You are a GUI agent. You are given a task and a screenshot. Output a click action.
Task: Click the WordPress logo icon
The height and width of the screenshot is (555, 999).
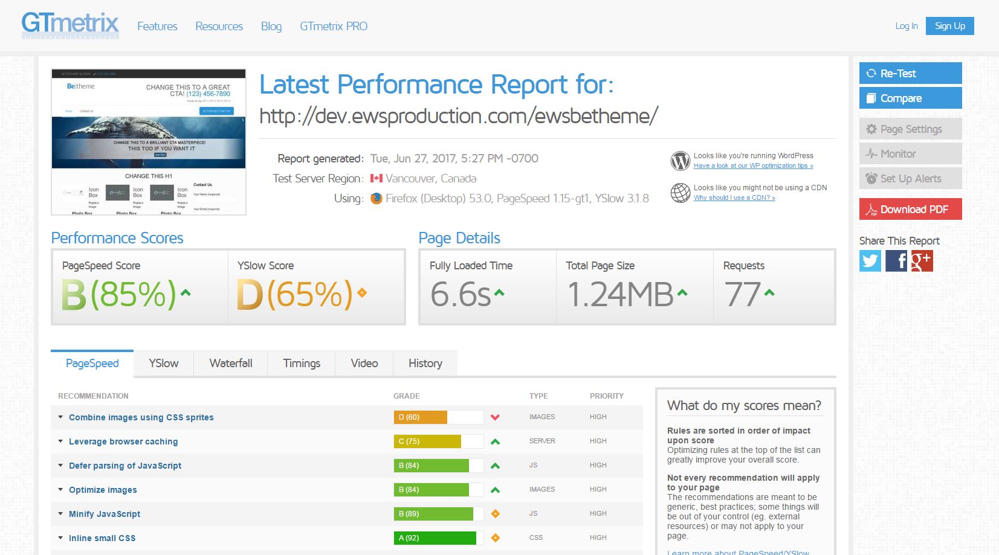tap(681, 161)
